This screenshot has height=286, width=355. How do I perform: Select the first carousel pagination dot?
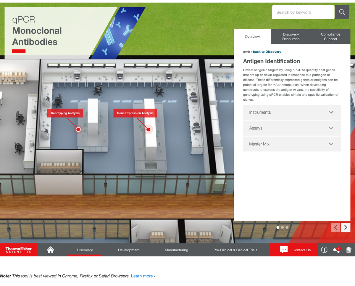pos(278,227)
